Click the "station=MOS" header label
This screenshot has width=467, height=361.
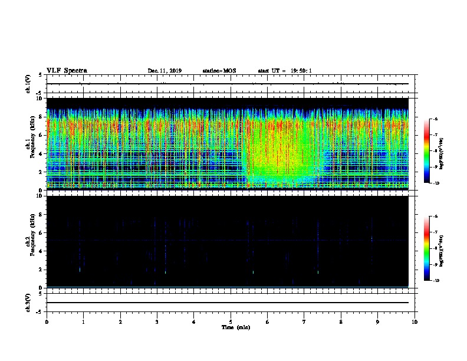tap(219, 71)
